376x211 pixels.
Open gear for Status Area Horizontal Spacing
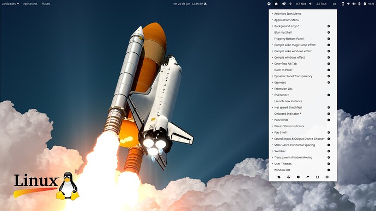(329, 145)
